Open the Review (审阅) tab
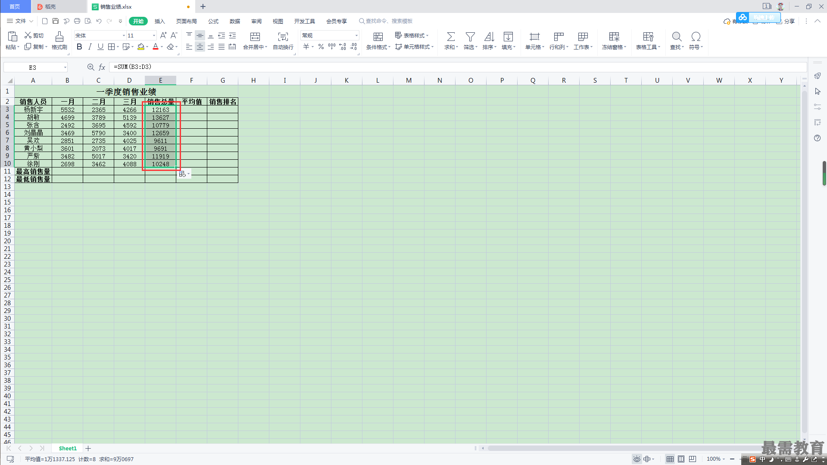The height and width of the screenshot is (465, 827). pyautogui.click(x=256, y=21)
